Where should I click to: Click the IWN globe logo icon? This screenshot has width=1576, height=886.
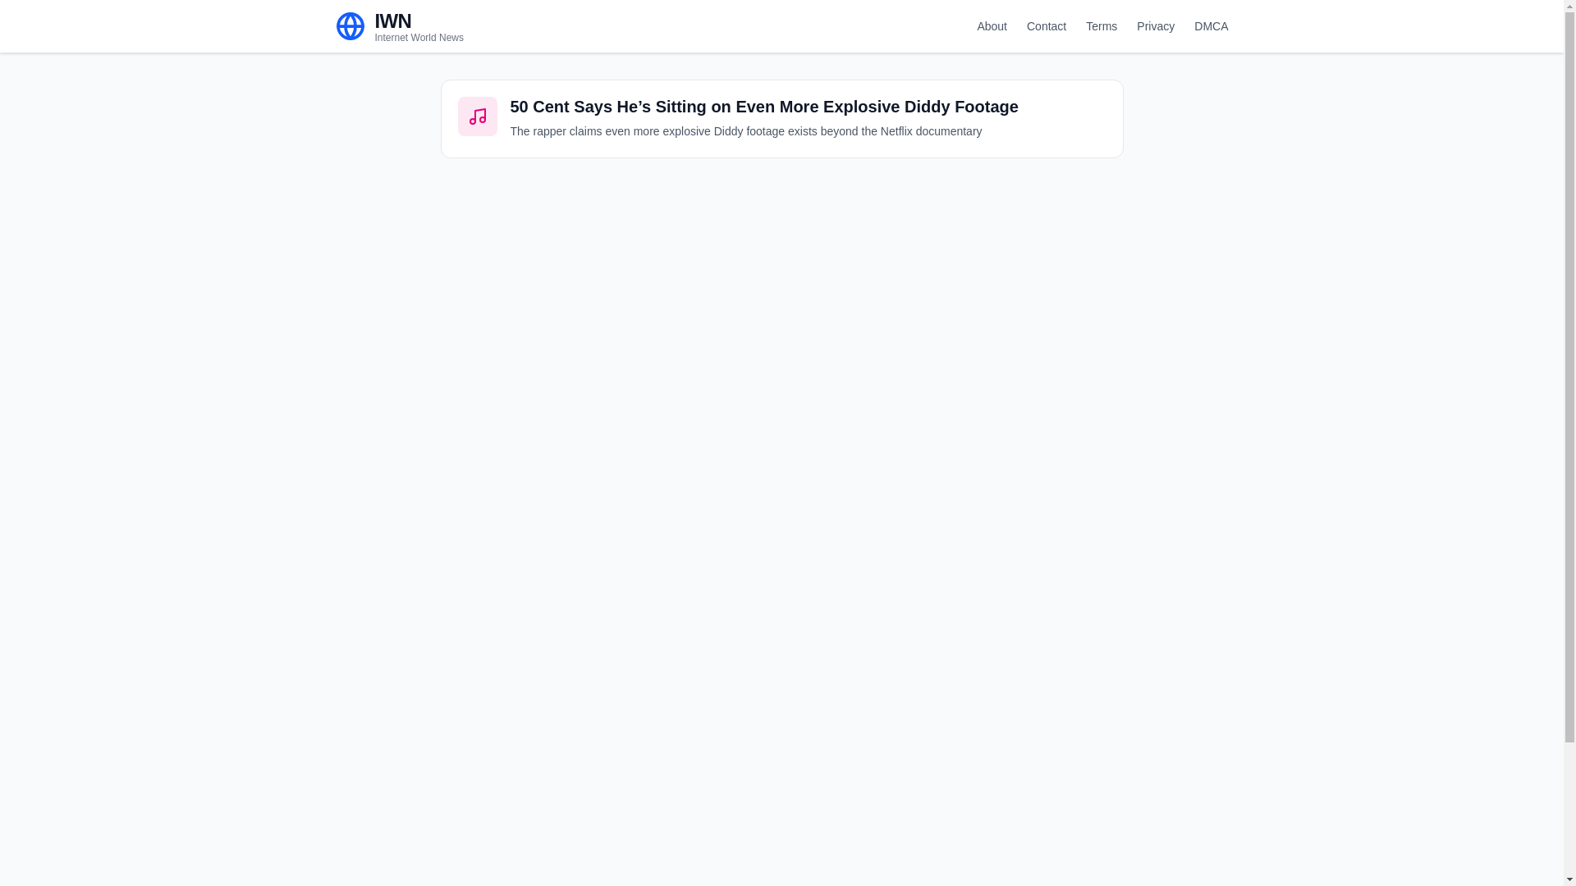pos(350,26)
